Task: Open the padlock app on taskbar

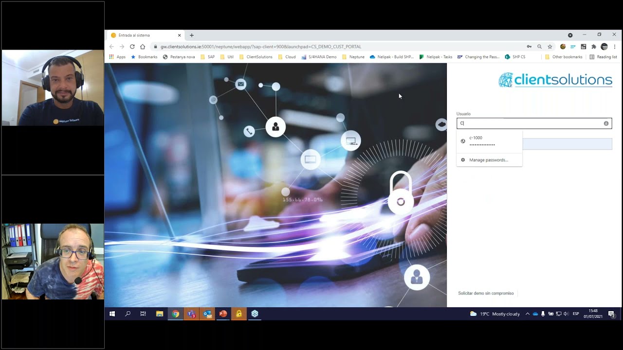Action: point(239,314)
